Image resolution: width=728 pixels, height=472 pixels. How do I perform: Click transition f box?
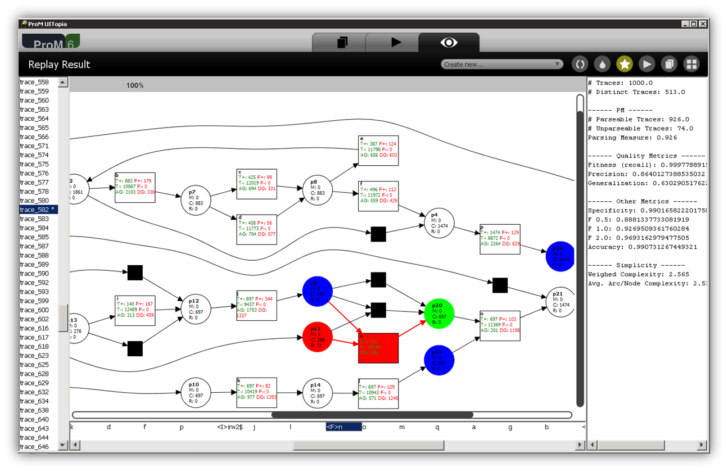click(x=378, y=196)
